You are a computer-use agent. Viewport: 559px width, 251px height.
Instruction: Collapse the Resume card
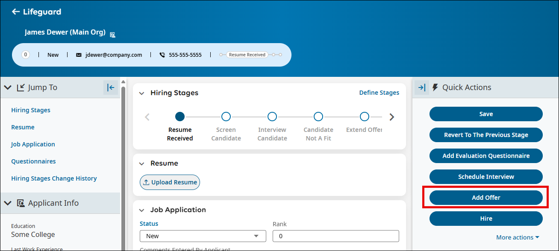[142, 163]
